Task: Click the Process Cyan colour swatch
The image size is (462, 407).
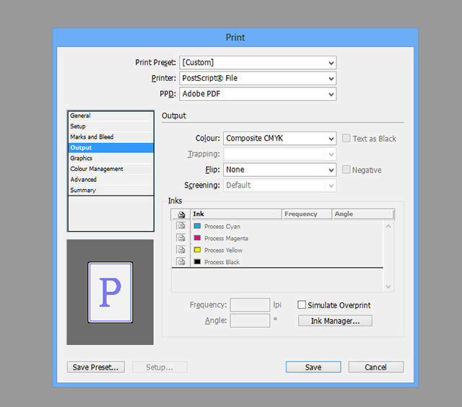Action: (197, 226)
